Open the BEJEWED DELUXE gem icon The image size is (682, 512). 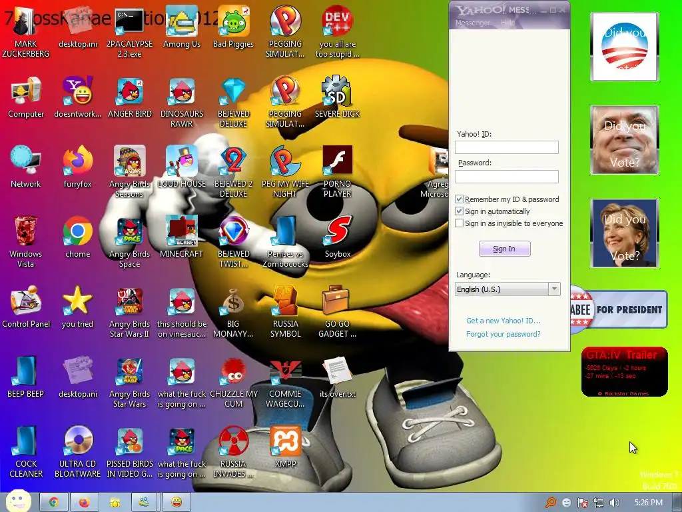click(233, 101)
